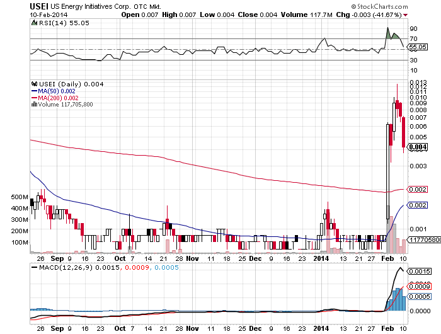The width and height of the screenshot is (441, 334).
Task: Click the 'MA(50) 0.002' legend entry
Action: click(57, 91)
